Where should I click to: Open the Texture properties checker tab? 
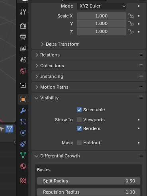(23, 180)
